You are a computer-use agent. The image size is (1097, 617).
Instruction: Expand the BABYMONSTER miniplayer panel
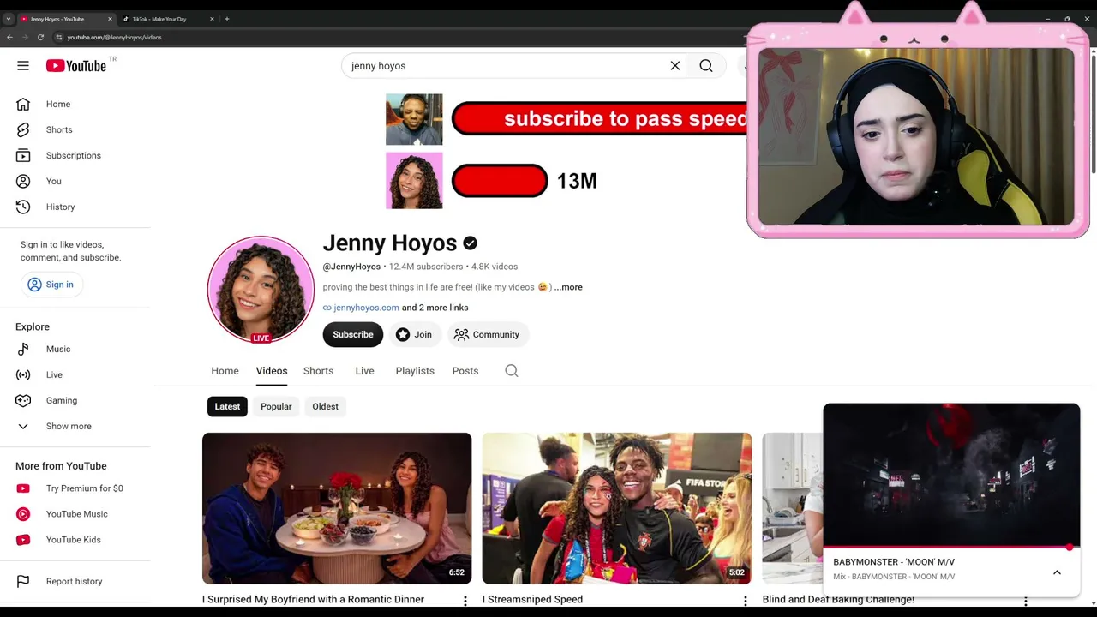tap(1057, 572)
